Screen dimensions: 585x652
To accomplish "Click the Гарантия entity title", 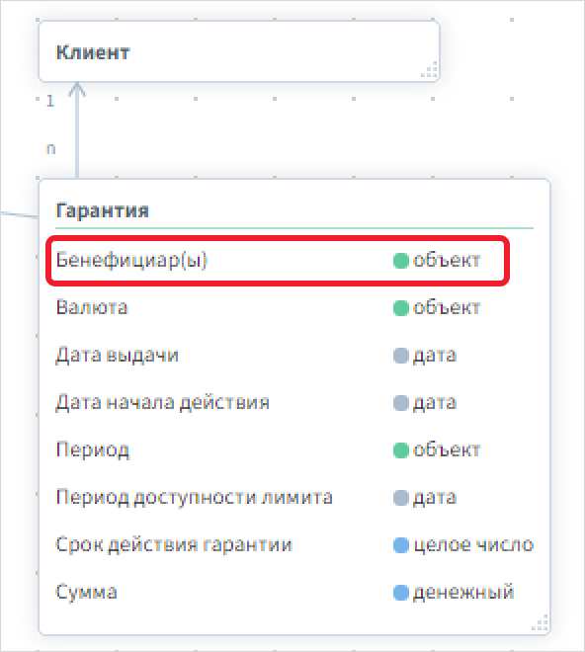I will pyautogui.click(x=102, y=210).
